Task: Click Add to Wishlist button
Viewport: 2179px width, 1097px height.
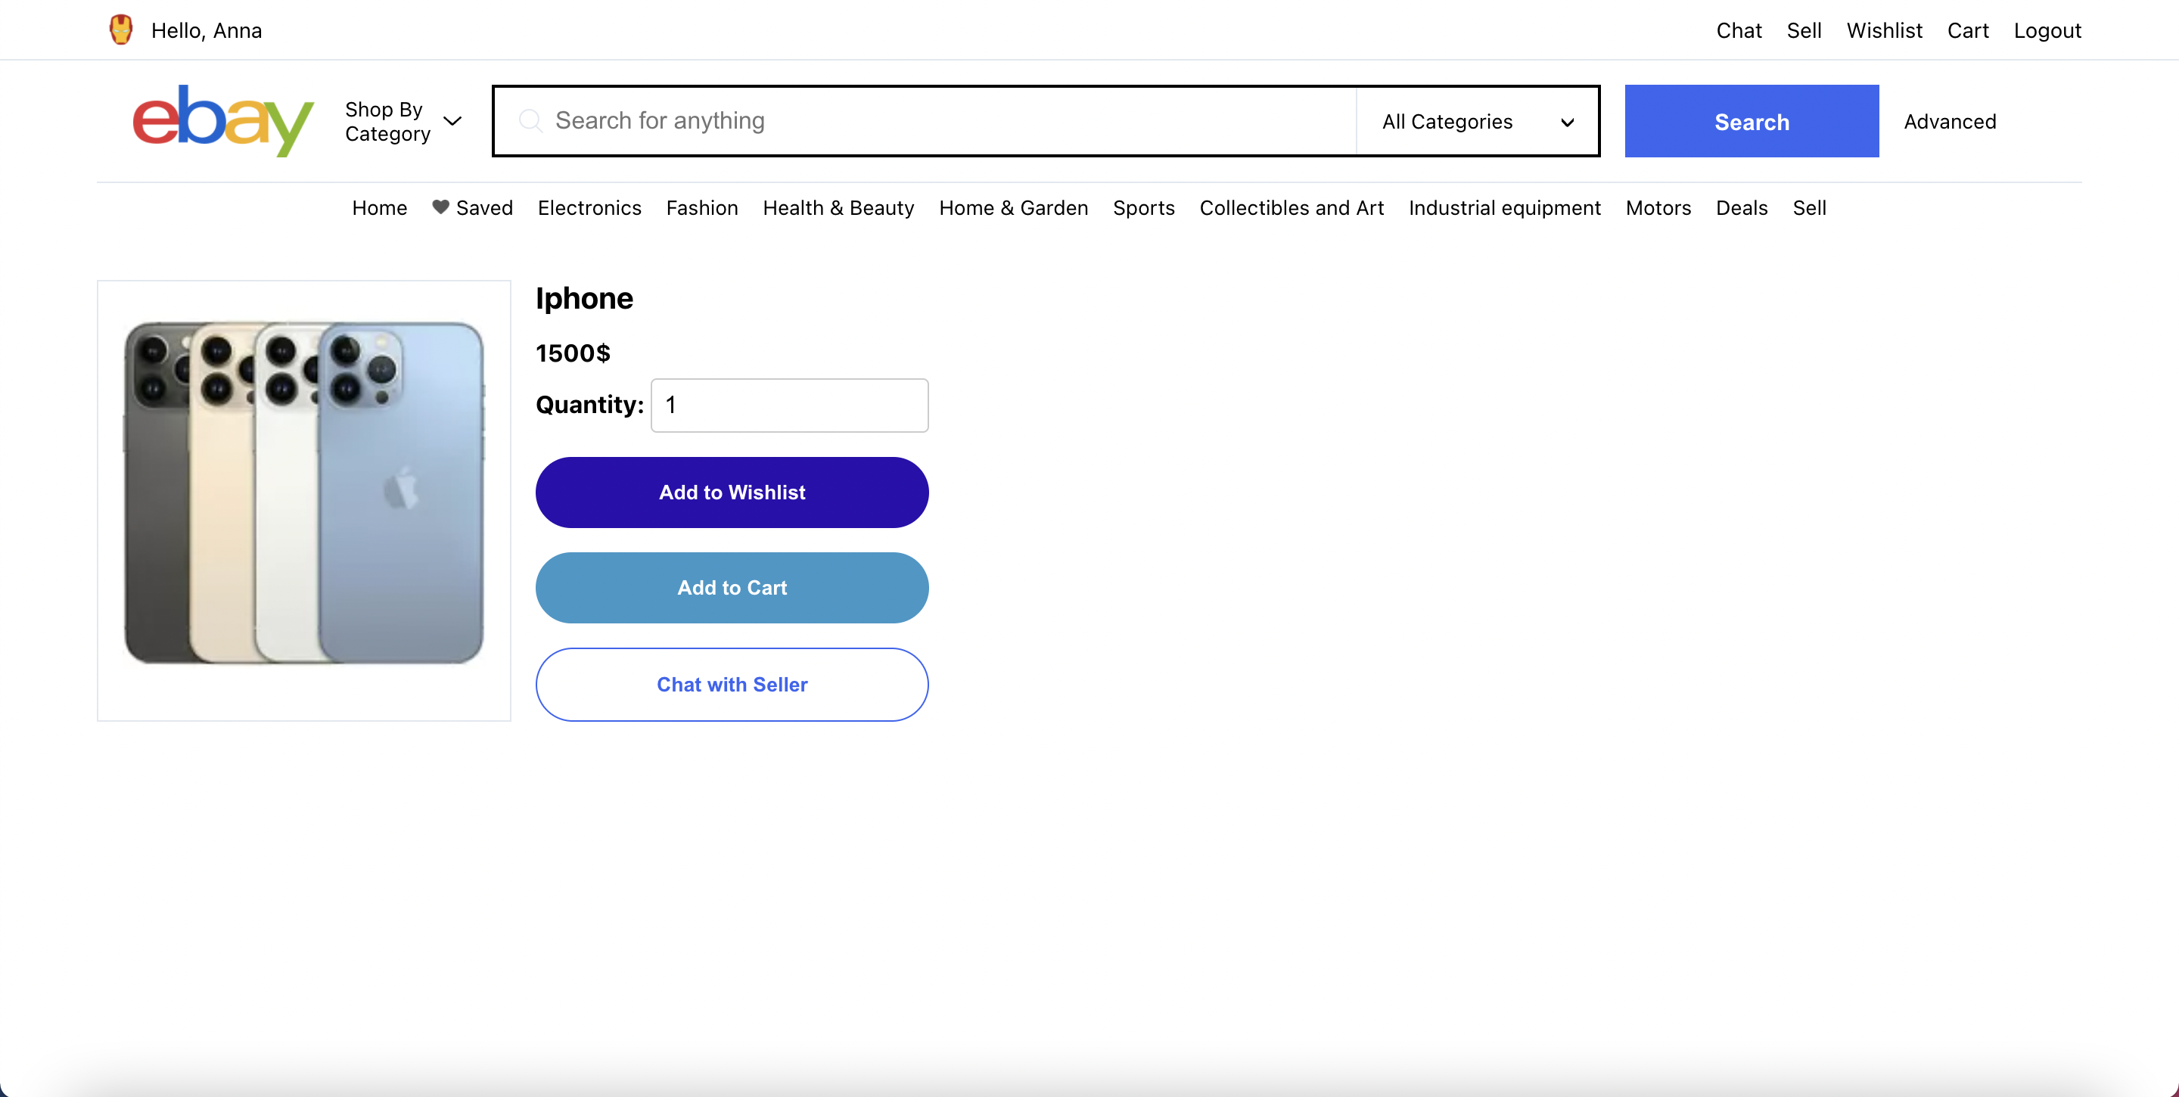Action: [x=731, y=493]
